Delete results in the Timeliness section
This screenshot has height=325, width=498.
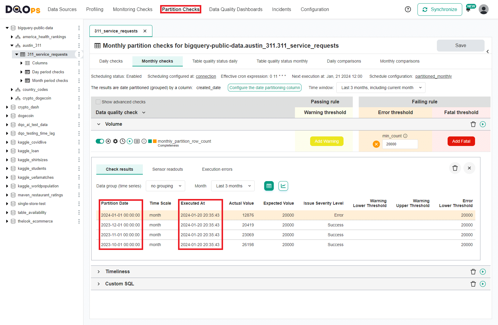[x=473, y=271]
